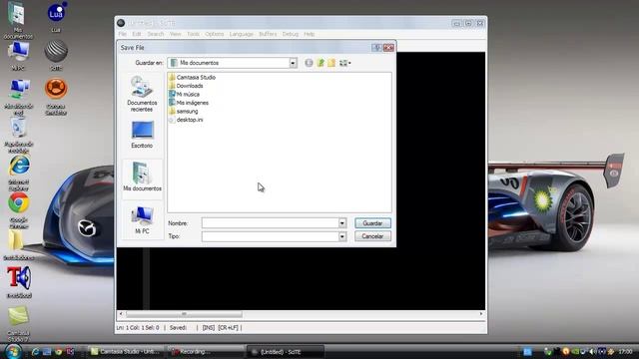
Task: Open SciTE Help menu
Action: (x=310, y=34)
